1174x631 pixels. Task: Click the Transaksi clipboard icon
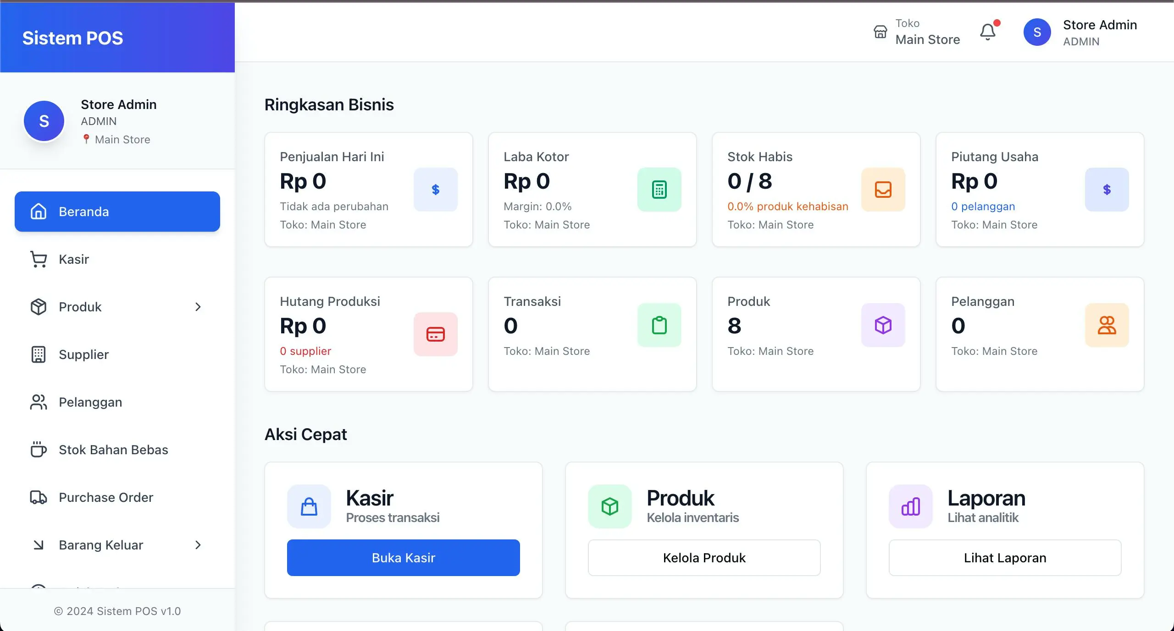(659, 325)
